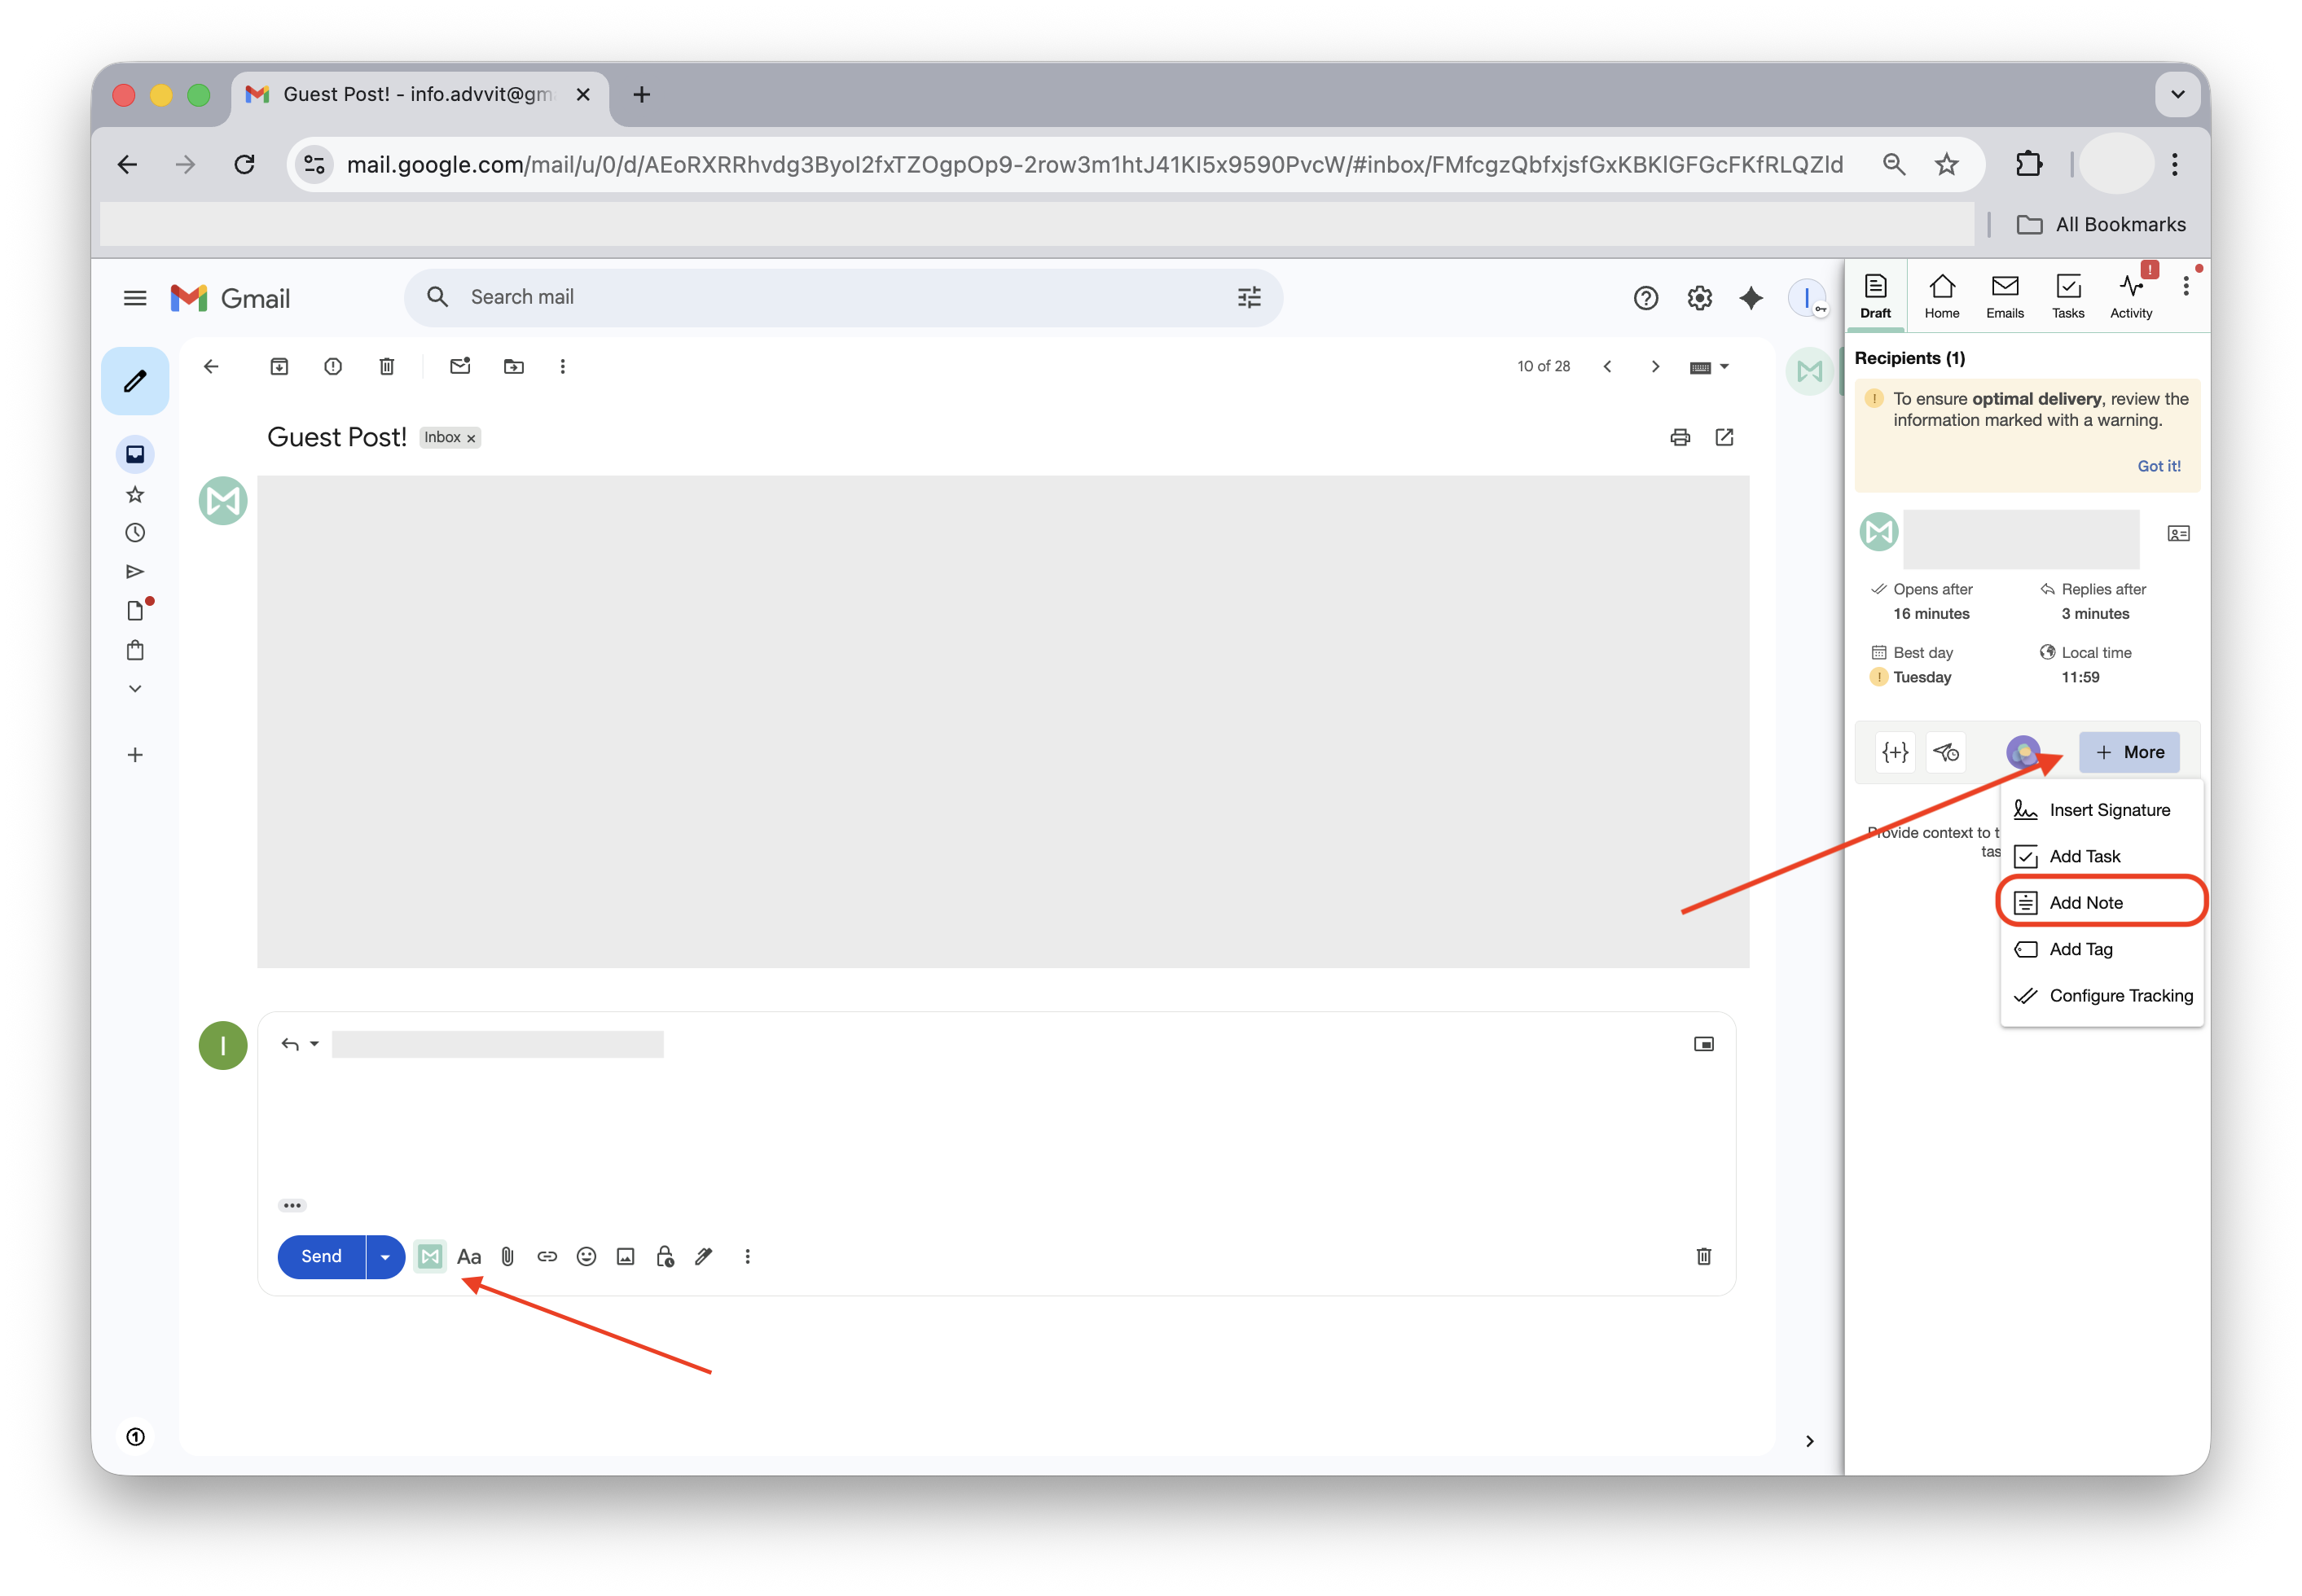Image resolution: width=2302 pixels, height=1596 pixels.
Task: Insert an emoji into the reply
Action: click(586, 1257)
